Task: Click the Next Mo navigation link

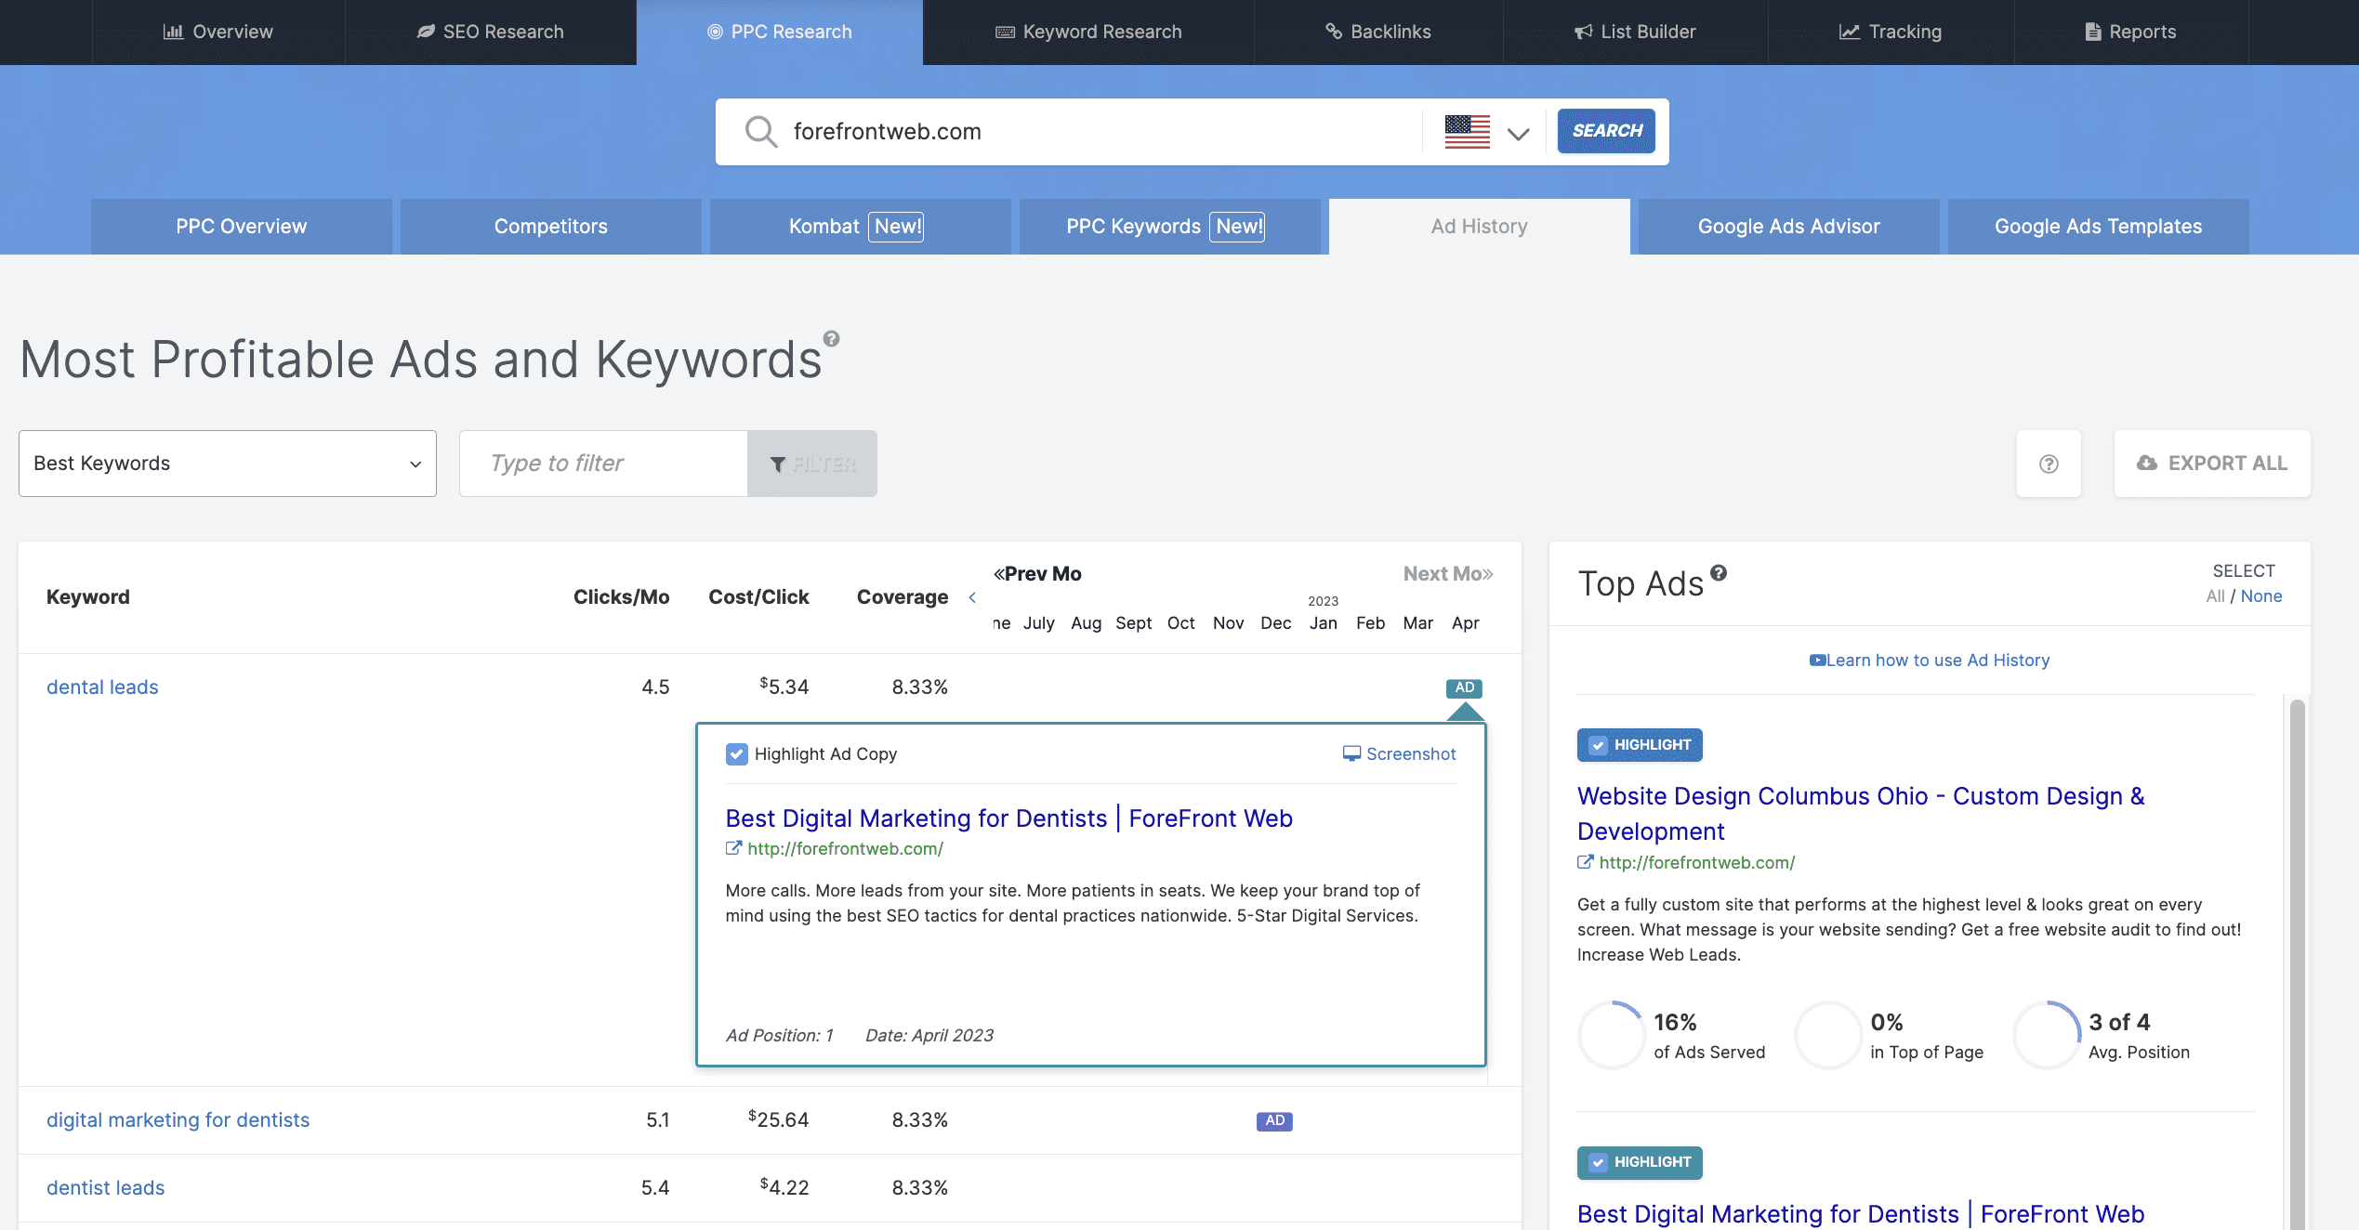Action: (1448, 574)
